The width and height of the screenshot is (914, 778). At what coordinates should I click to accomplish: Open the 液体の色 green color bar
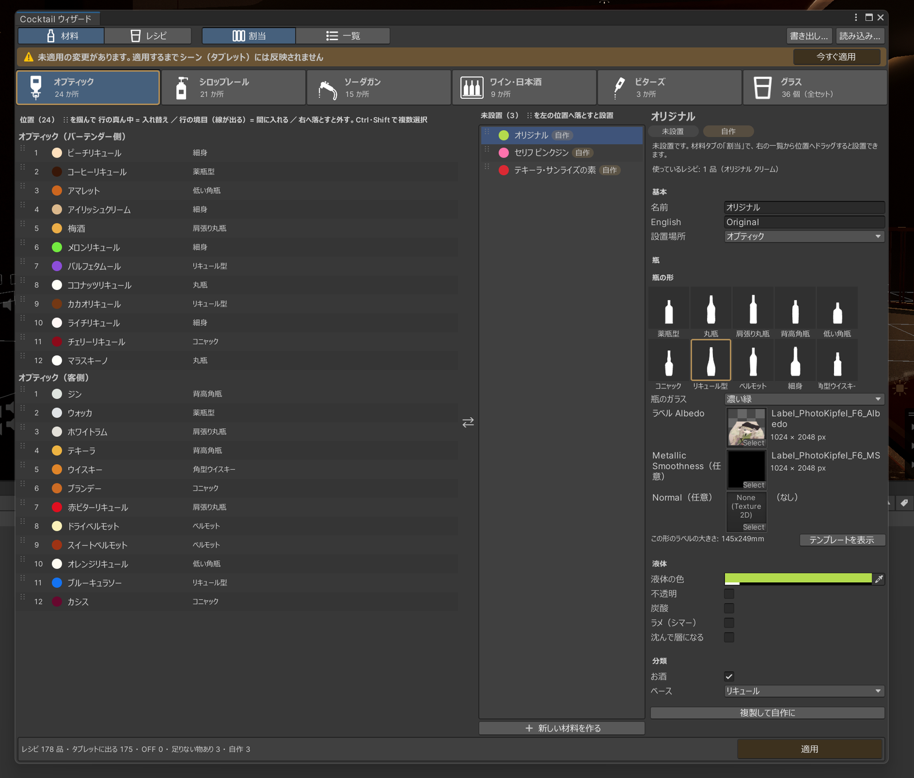pyautogui.click(x=798, y=579)
